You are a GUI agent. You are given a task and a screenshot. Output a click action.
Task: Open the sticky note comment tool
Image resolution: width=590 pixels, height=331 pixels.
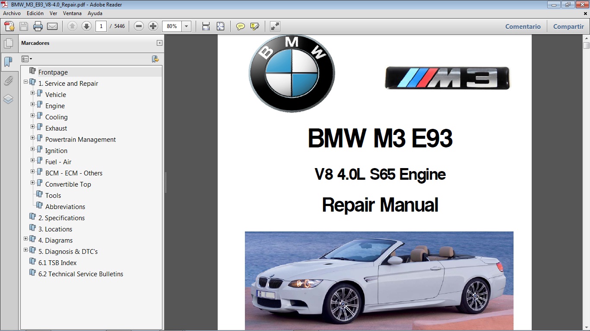240,26
